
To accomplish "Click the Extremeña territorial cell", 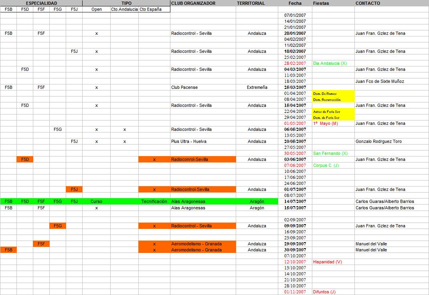I will click(x=257, y=87).
